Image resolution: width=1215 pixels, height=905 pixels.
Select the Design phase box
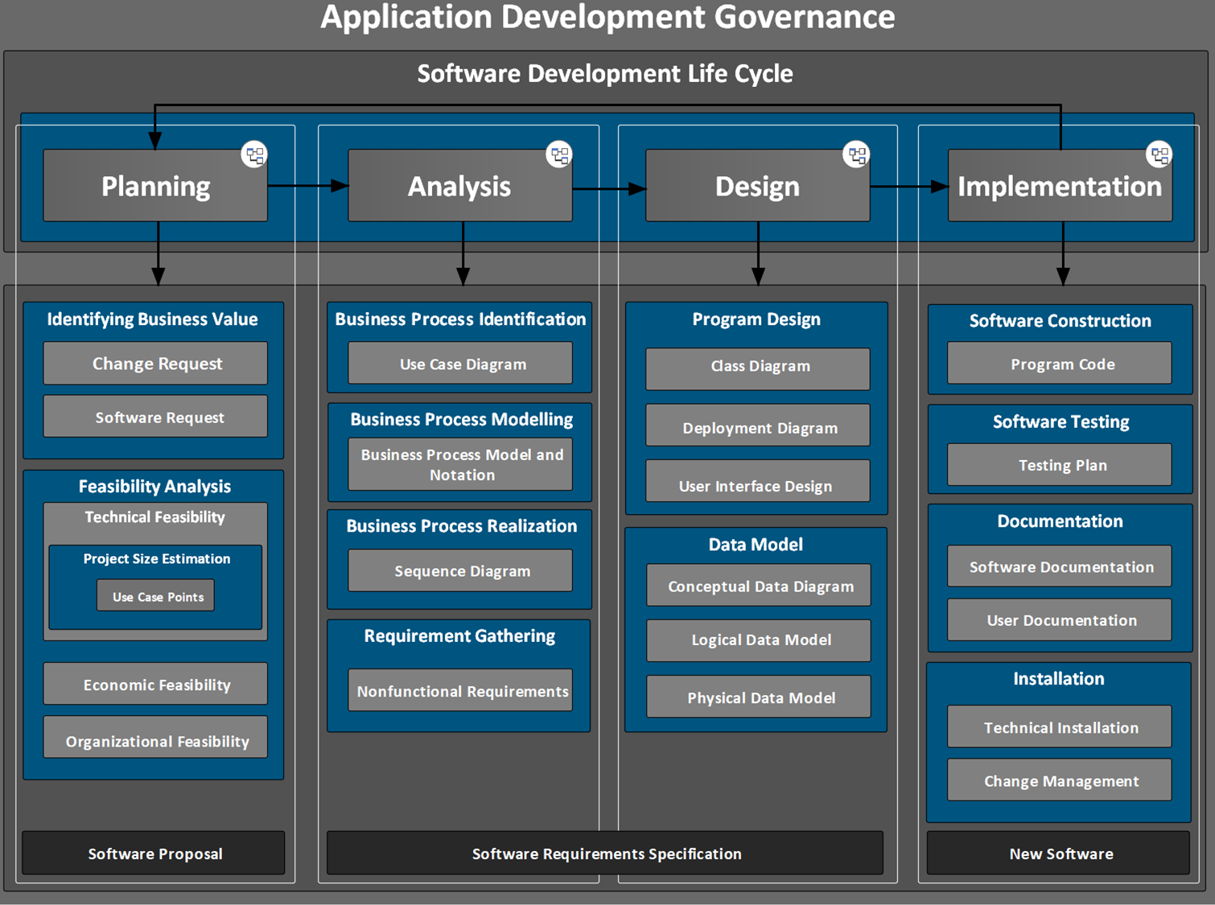[757, 186]
